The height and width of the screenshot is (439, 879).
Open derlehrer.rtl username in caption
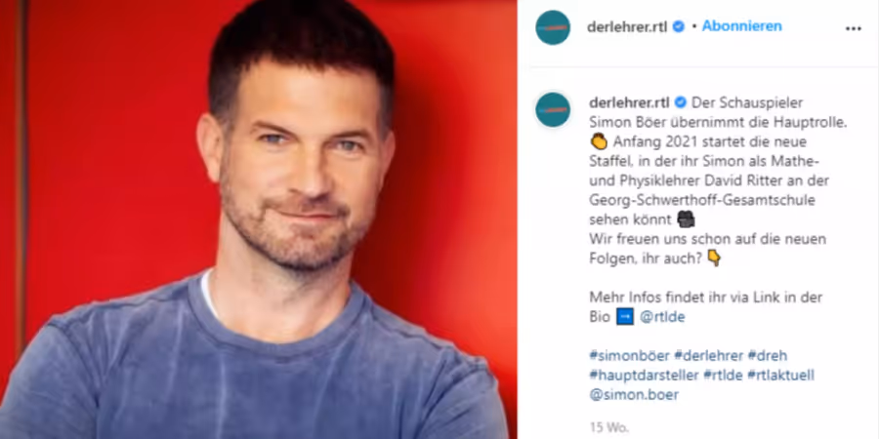[630, 103]
